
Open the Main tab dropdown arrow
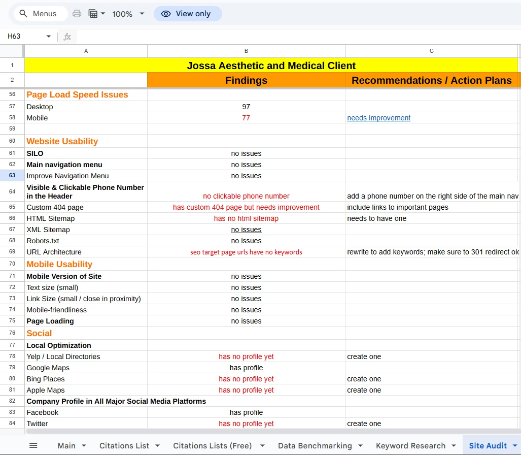pyautogui.click(x=84, y=446)
